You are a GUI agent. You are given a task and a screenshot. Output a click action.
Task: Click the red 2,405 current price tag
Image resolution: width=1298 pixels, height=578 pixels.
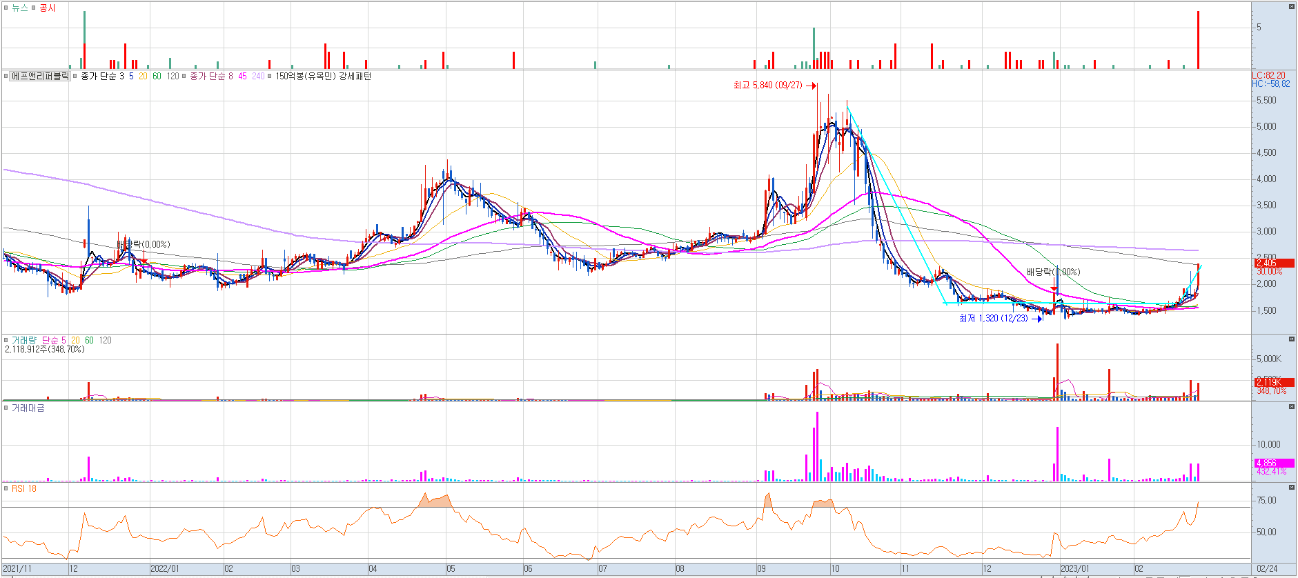pos(1274,263)
